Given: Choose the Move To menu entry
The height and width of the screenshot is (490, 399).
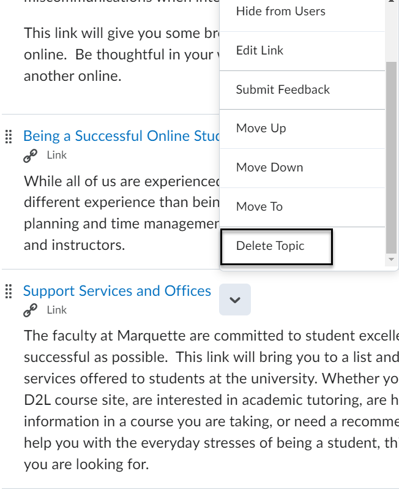Looking at the screenshot, I should click(259, 206).
